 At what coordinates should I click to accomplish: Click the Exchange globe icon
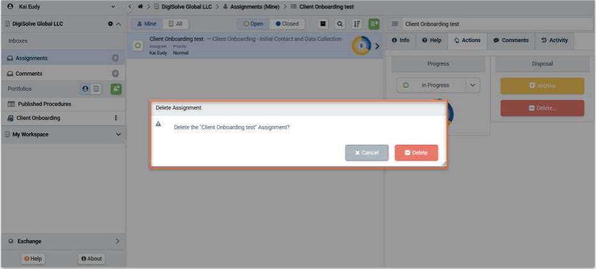pyautogui.click(x=11, y=241)
